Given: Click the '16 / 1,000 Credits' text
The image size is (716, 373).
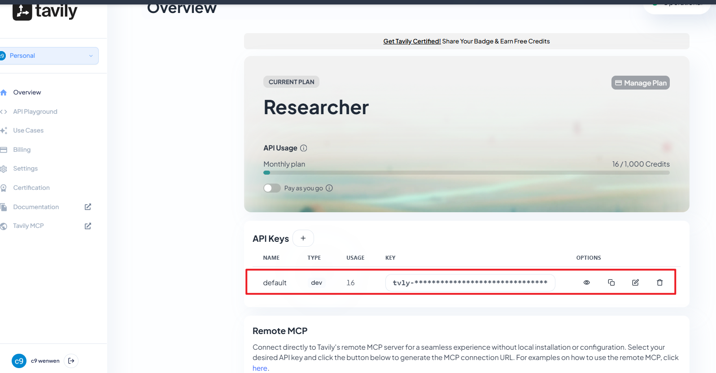Looking at the screenshot, I should pos(641,164).
